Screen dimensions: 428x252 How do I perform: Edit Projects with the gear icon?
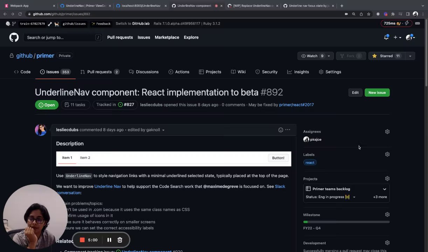(387, 178)
